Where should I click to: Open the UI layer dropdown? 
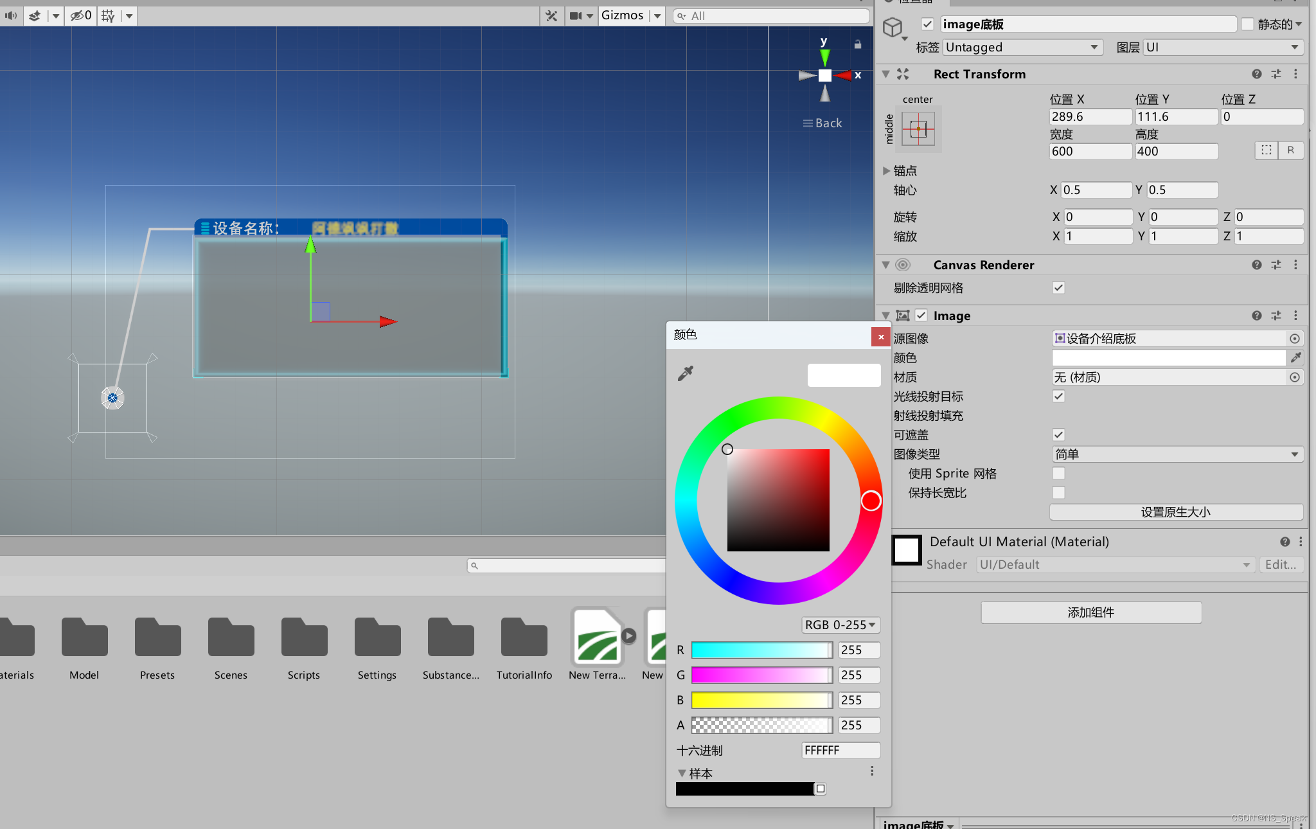pyautogui.click(x=1223, y=48)
